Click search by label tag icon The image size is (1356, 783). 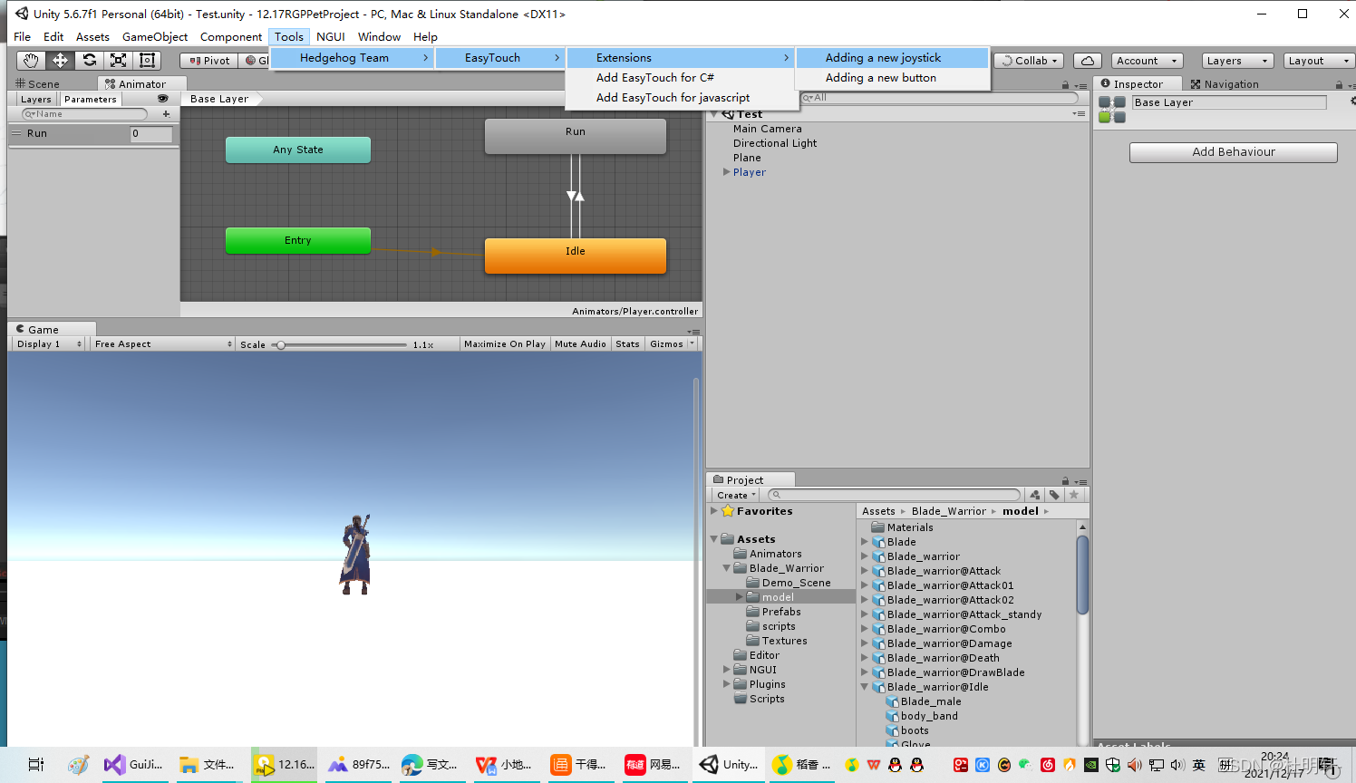click(1054, 495)
